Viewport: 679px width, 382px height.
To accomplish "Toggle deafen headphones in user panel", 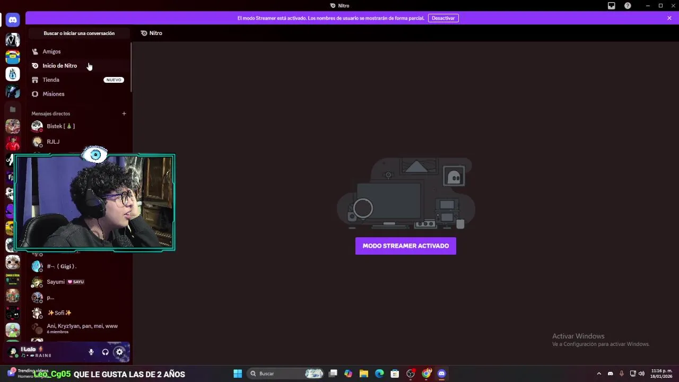I will (105, 352).
